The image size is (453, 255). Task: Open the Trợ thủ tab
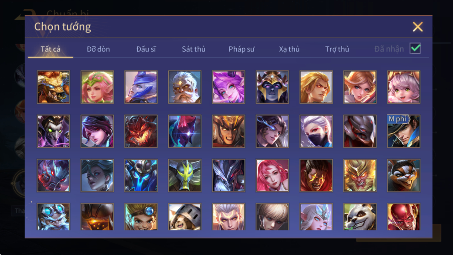[337, 49]
